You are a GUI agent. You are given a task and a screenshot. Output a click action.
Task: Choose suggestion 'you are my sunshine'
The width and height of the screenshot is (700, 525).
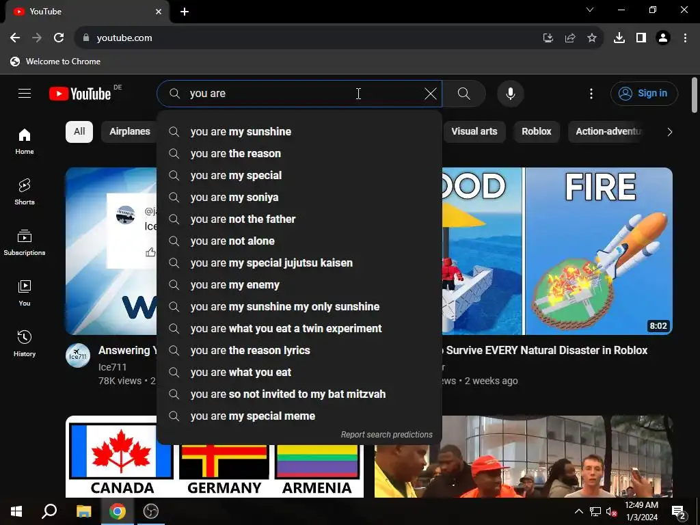(x=299, y=132)
